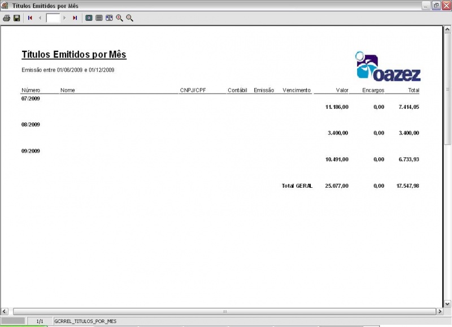This screenshot has height=327, width=452.
Task: Click the Emissão column header
Action: pyautogui.click(x=264, y=90)
